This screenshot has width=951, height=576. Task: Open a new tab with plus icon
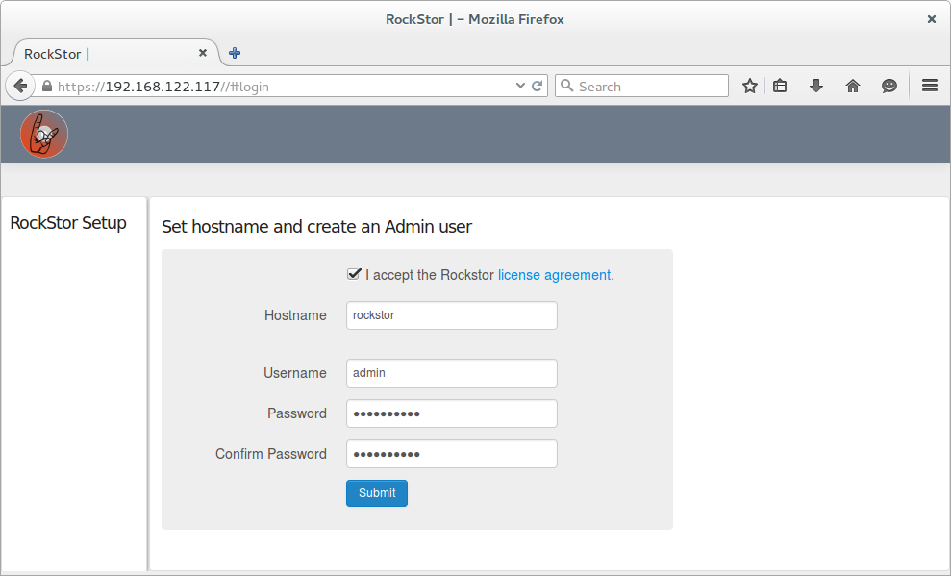click(235, 53)
